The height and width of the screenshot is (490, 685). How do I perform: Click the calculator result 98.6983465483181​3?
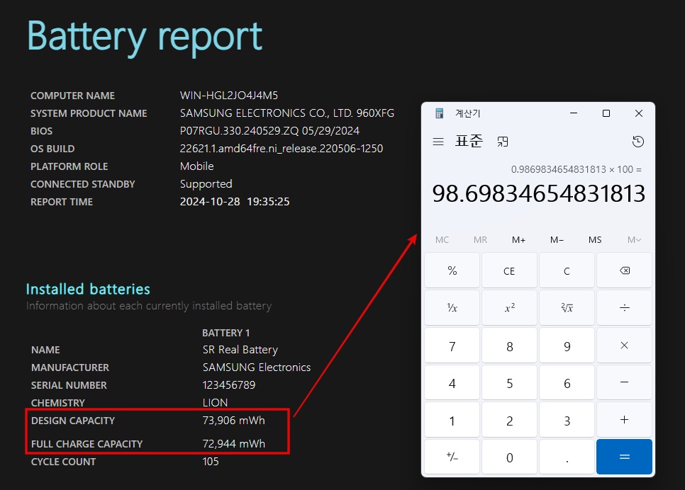point(539,193)
